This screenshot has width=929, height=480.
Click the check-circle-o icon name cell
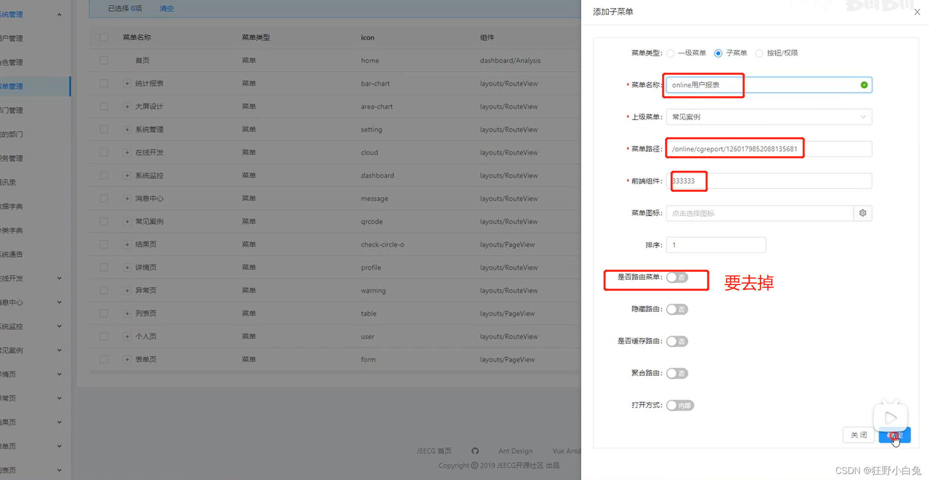point(382,244)
